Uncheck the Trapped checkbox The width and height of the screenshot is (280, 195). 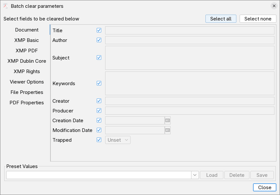pyautogui.click(x=99, y=140)
